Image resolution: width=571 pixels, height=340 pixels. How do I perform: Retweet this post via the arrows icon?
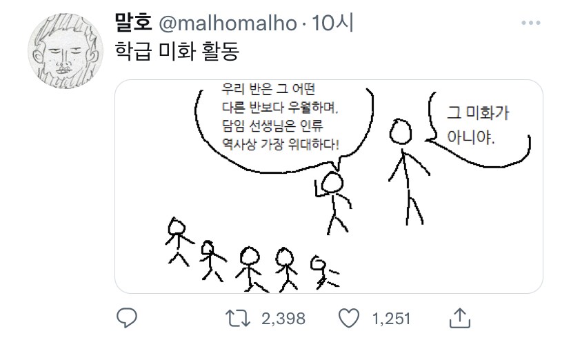(x=239, y=318)
